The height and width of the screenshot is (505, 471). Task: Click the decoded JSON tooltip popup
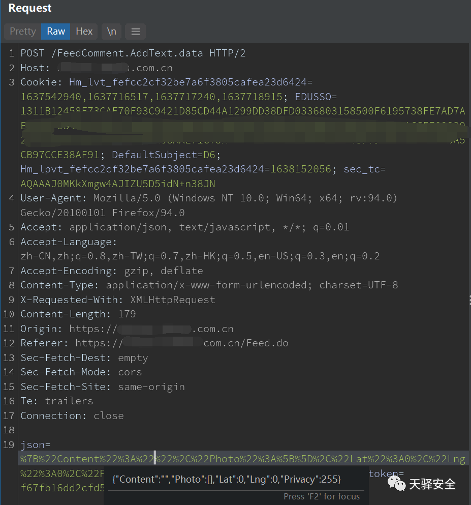(x=226, y=480)
